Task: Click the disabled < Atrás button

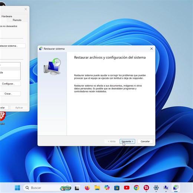Action: point(112,141)
